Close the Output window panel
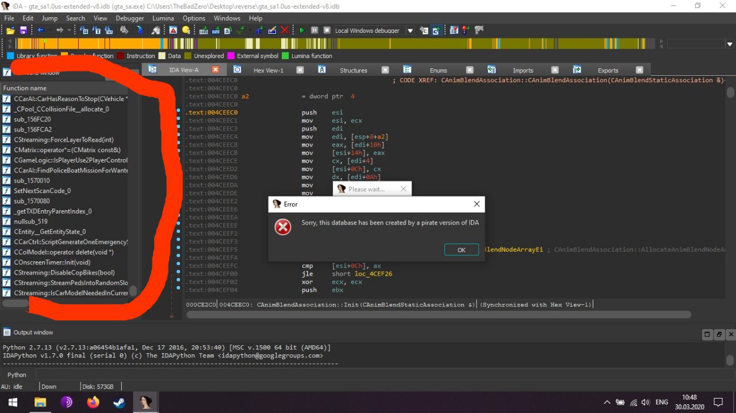Viewport: 736px width, 413px height. coord(730,334)
